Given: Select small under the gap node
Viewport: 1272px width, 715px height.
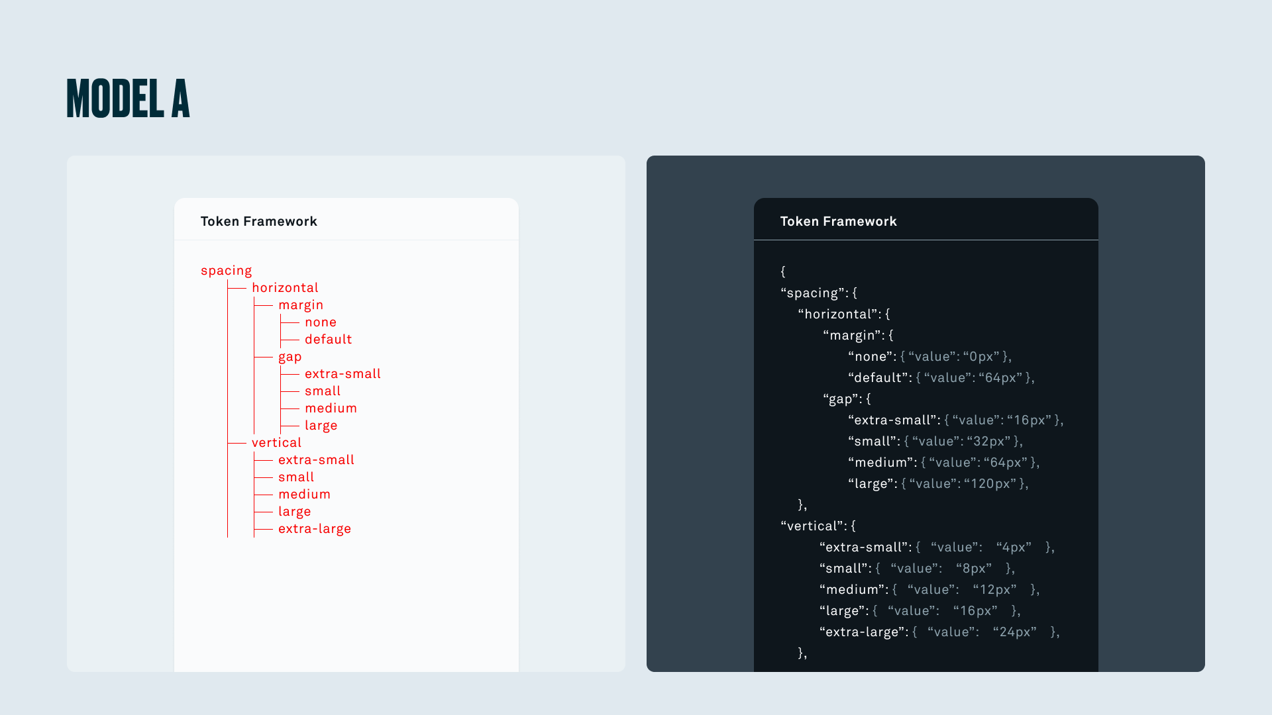Looking at the screenshot, I should point(323,391).
